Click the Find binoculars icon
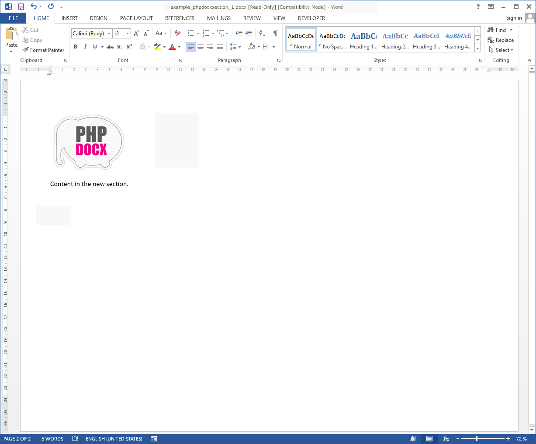536x444 pixels. point(491,30)
